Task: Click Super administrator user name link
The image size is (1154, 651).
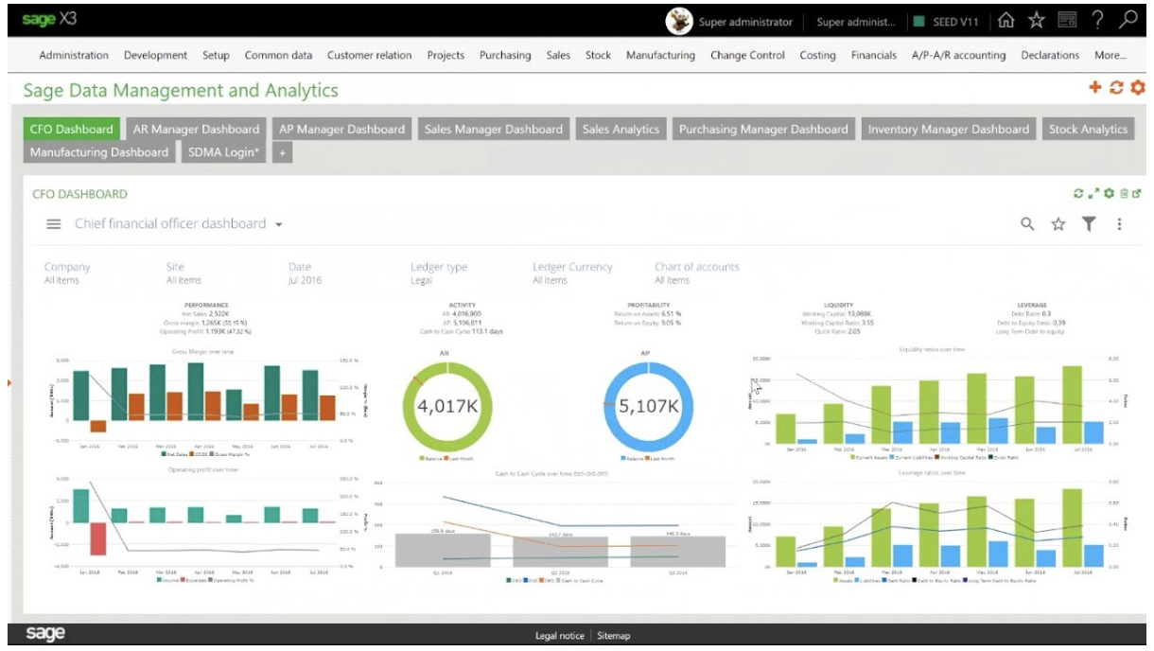Action: [x=745, y=22]
